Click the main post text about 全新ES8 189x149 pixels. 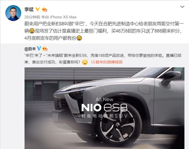click(104, 31)
